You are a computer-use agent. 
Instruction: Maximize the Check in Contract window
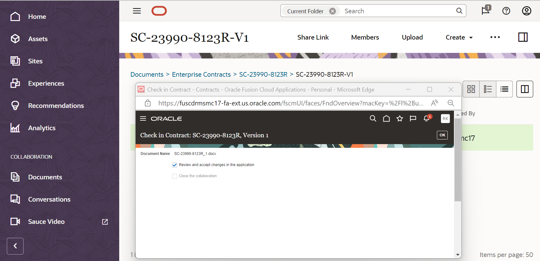tap(429, 89)
